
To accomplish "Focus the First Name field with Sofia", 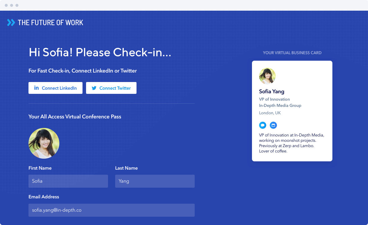I will 68,181.
